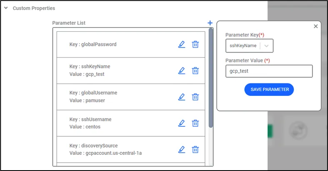Image resolution: width=328 pixels, height=171 pixels.
Task: Edit the globalPassword parameter
Action: pos(182,44)
